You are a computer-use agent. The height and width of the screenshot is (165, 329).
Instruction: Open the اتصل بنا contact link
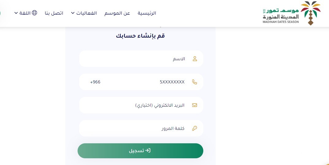point(54,13)
